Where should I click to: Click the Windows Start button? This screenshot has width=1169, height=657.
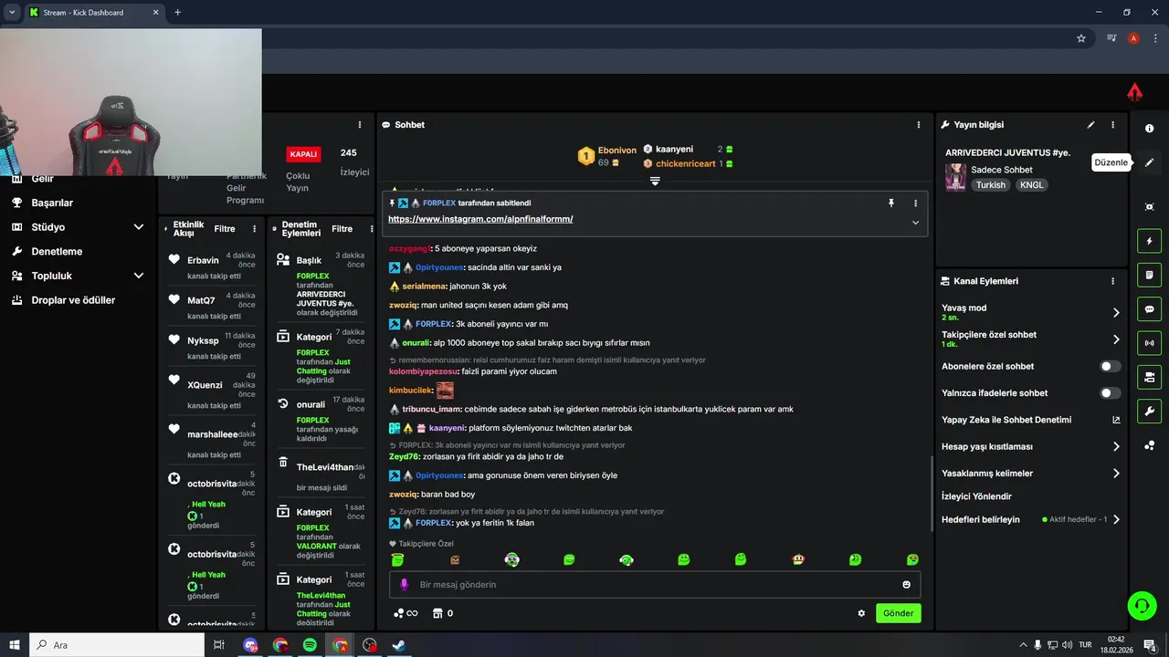[x=14, y=645]
